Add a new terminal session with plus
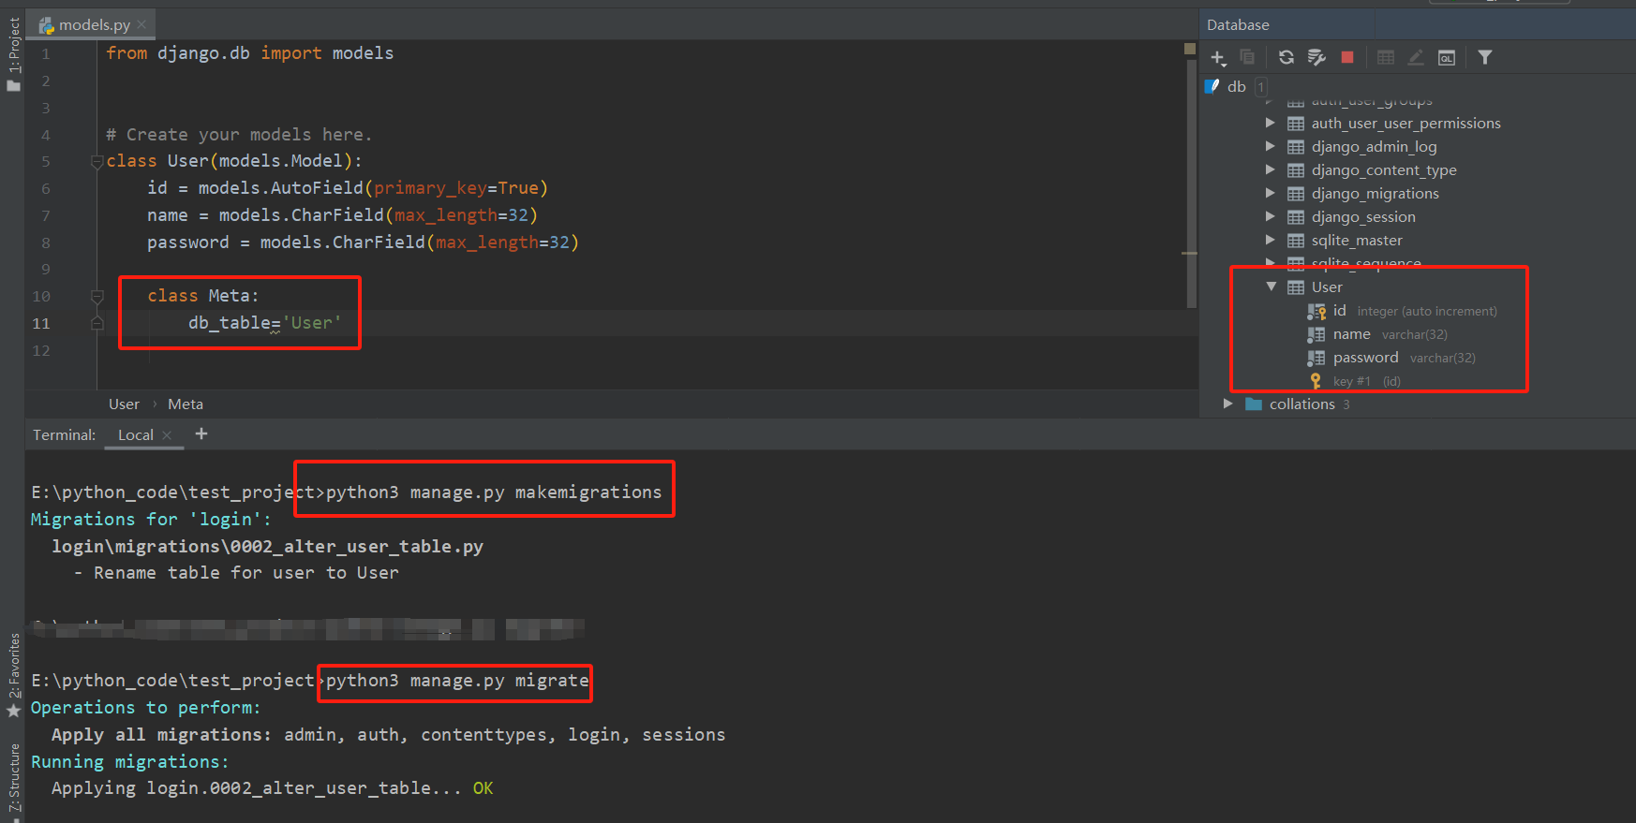The width and height of the screenshot is (1636, 823). tap(201, 434)
